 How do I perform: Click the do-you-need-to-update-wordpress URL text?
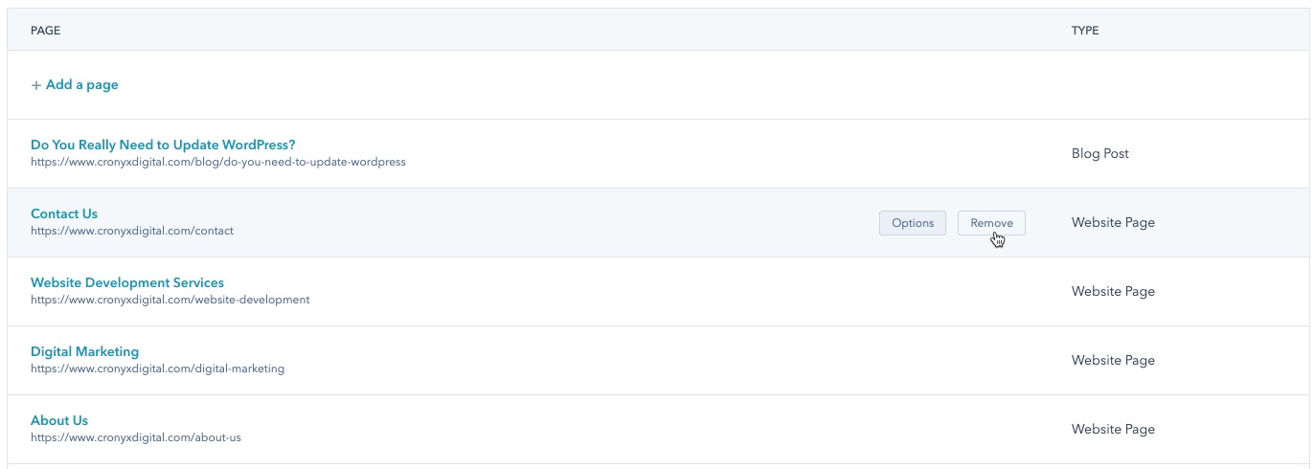(218, 162)
